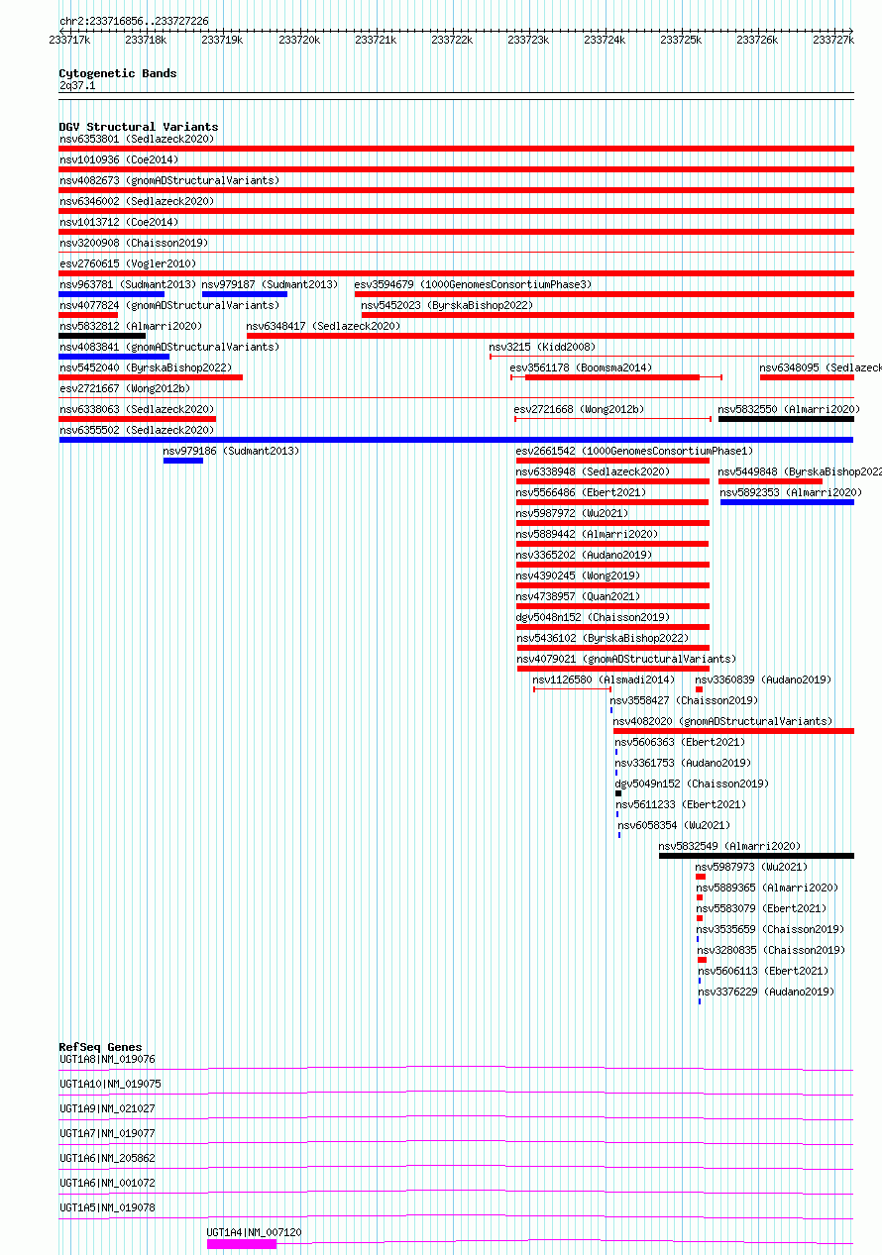Click nsv5436102 (ByrskaBishop2022) label
This screenshot has height=1255, width=882.
pos(603,638)
